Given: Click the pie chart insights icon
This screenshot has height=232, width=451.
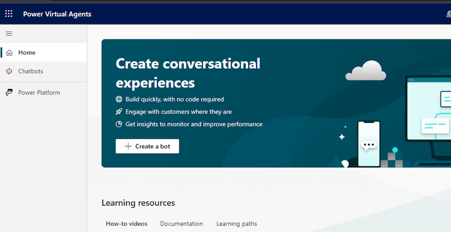Looking at the screenshot, I should click(x=119, y=124).
